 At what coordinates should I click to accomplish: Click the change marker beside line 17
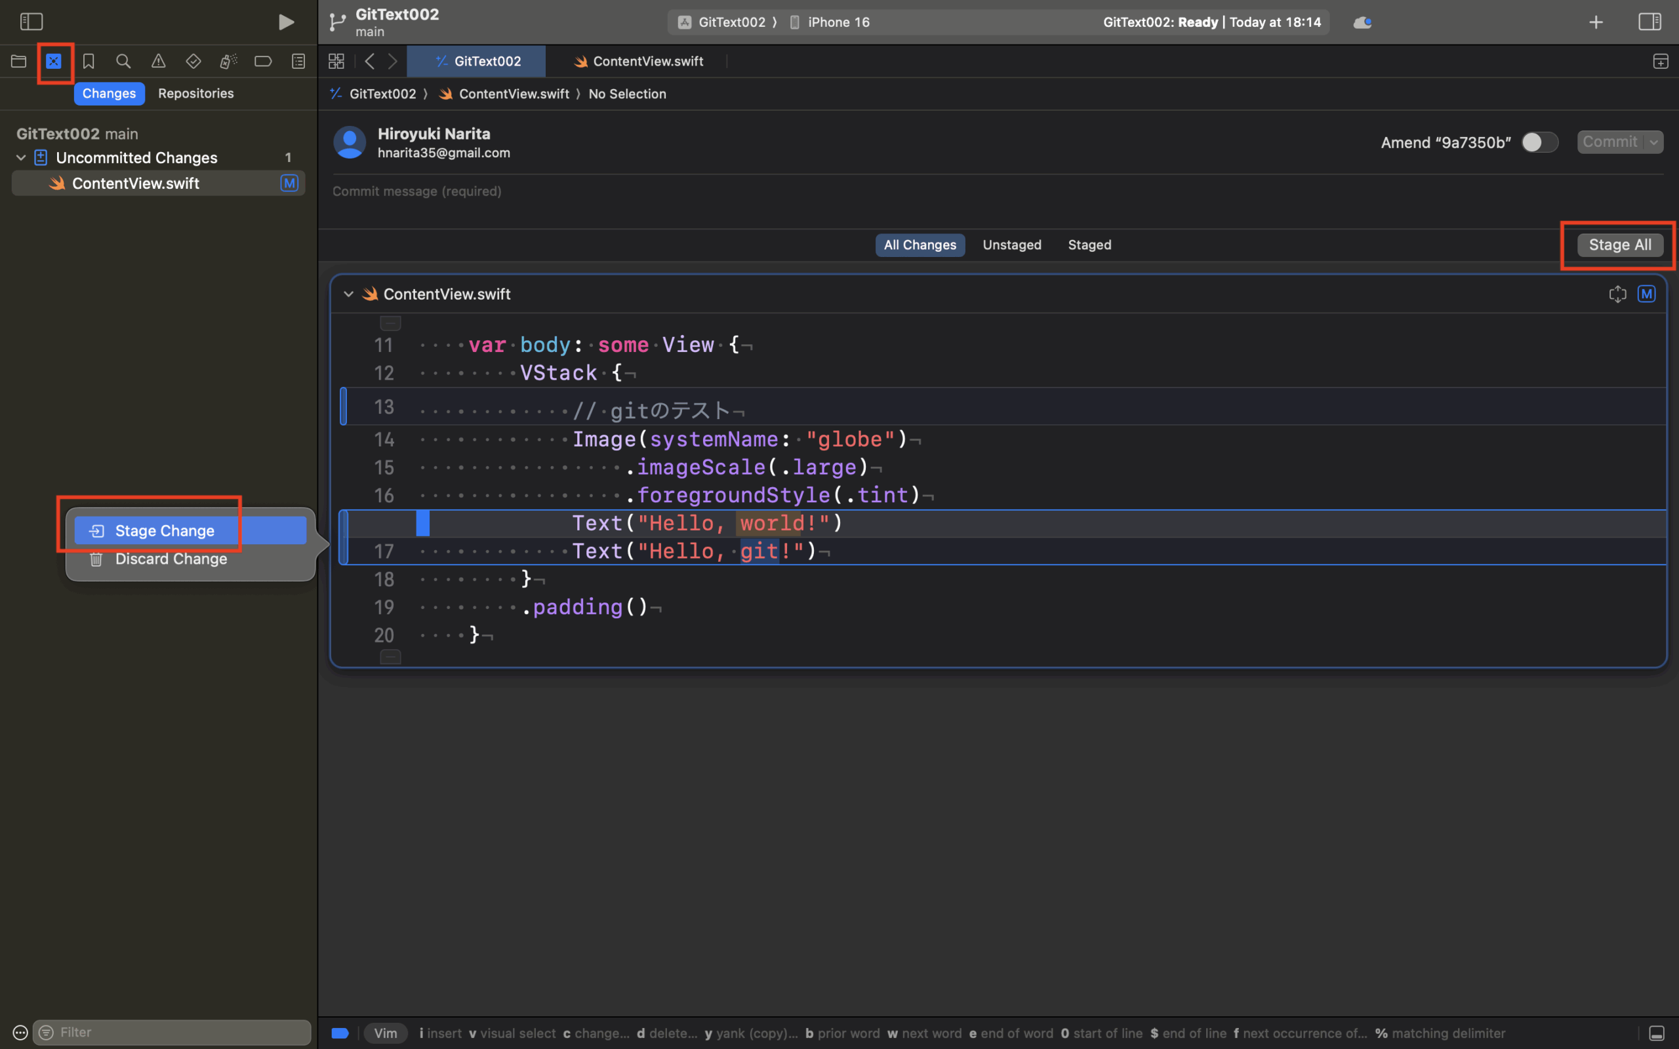point(344,538)
